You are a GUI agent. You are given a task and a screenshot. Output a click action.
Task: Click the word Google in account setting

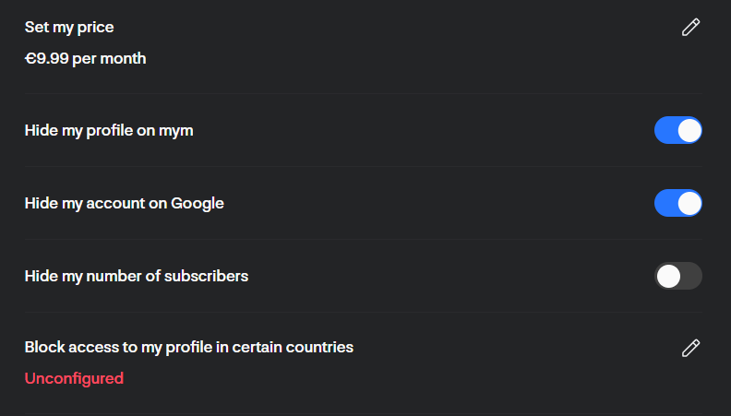point(198,204)
